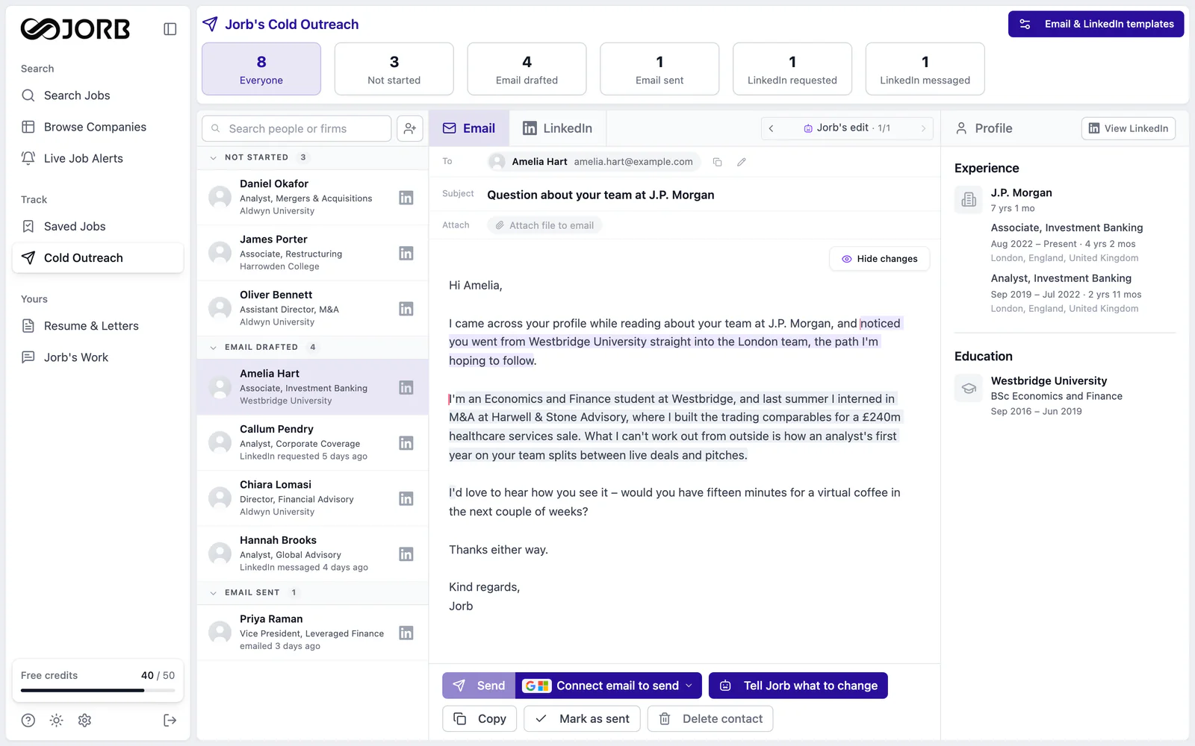Click Tell Jorb what to change
The width and height of the screenshot is (1195, 746).
pyautogui.click(x=798, y=686)
